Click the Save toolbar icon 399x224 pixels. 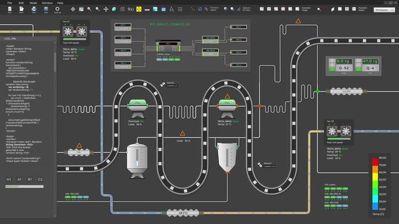click(x=46, y=10)
